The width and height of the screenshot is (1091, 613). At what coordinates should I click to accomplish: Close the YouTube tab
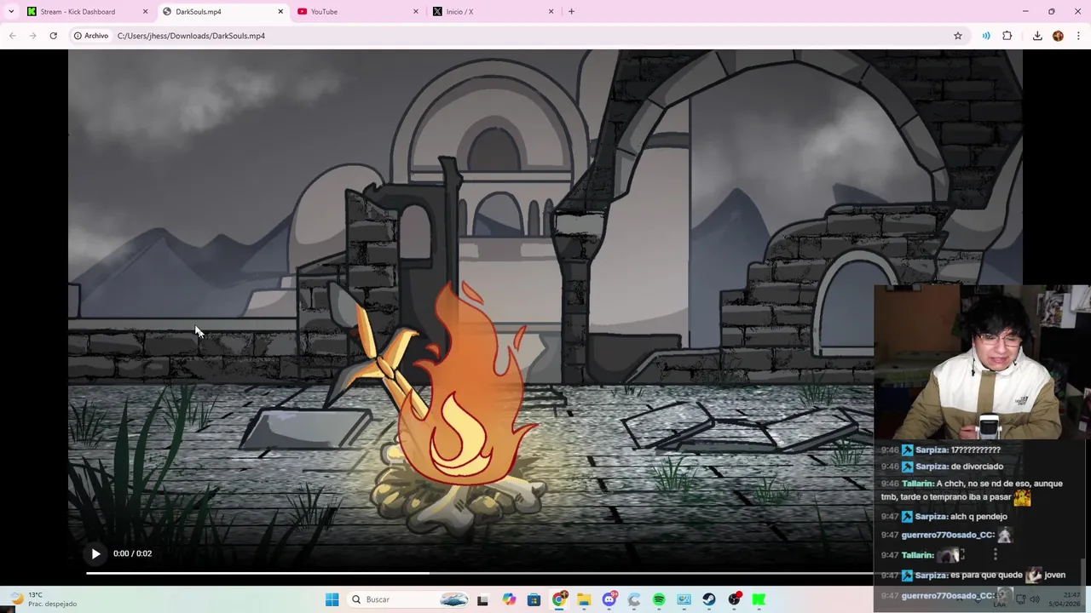pyautogui.click(x=416, y=12)
